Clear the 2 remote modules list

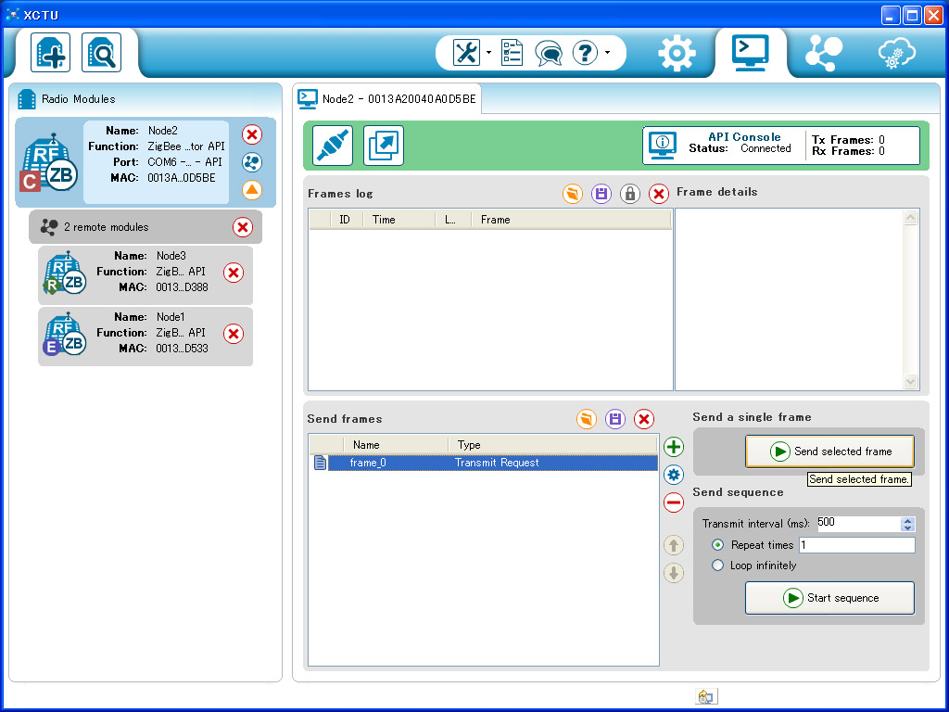(243, 227)
